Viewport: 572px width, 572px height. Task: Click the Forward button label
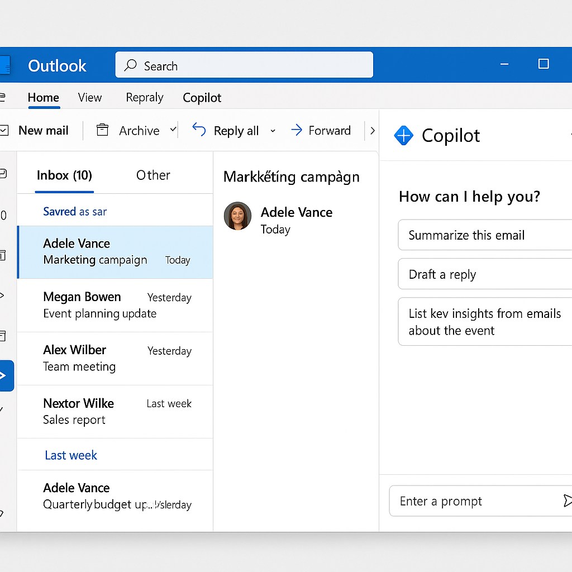click(330, 130)
